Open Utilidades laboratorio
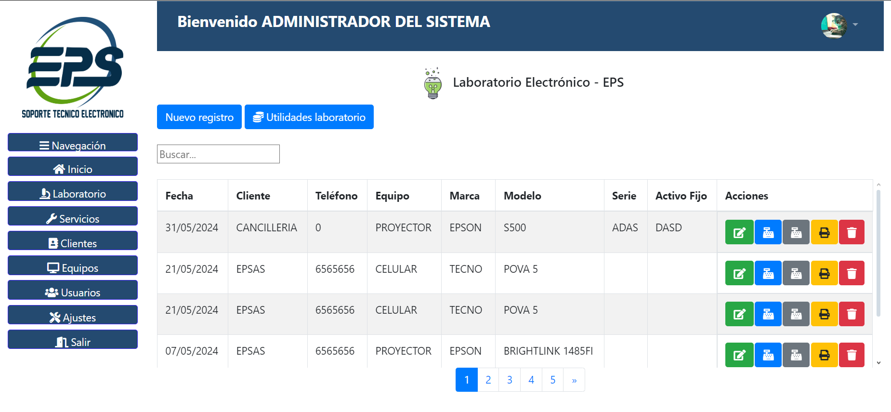The image size is (891, 412). 309,117
